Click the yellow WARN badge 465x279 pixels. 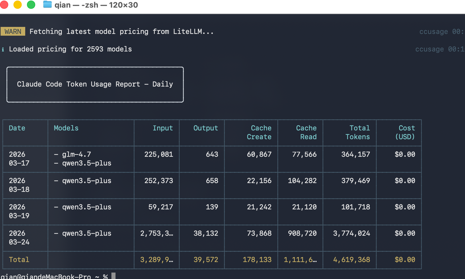(13, 32)
